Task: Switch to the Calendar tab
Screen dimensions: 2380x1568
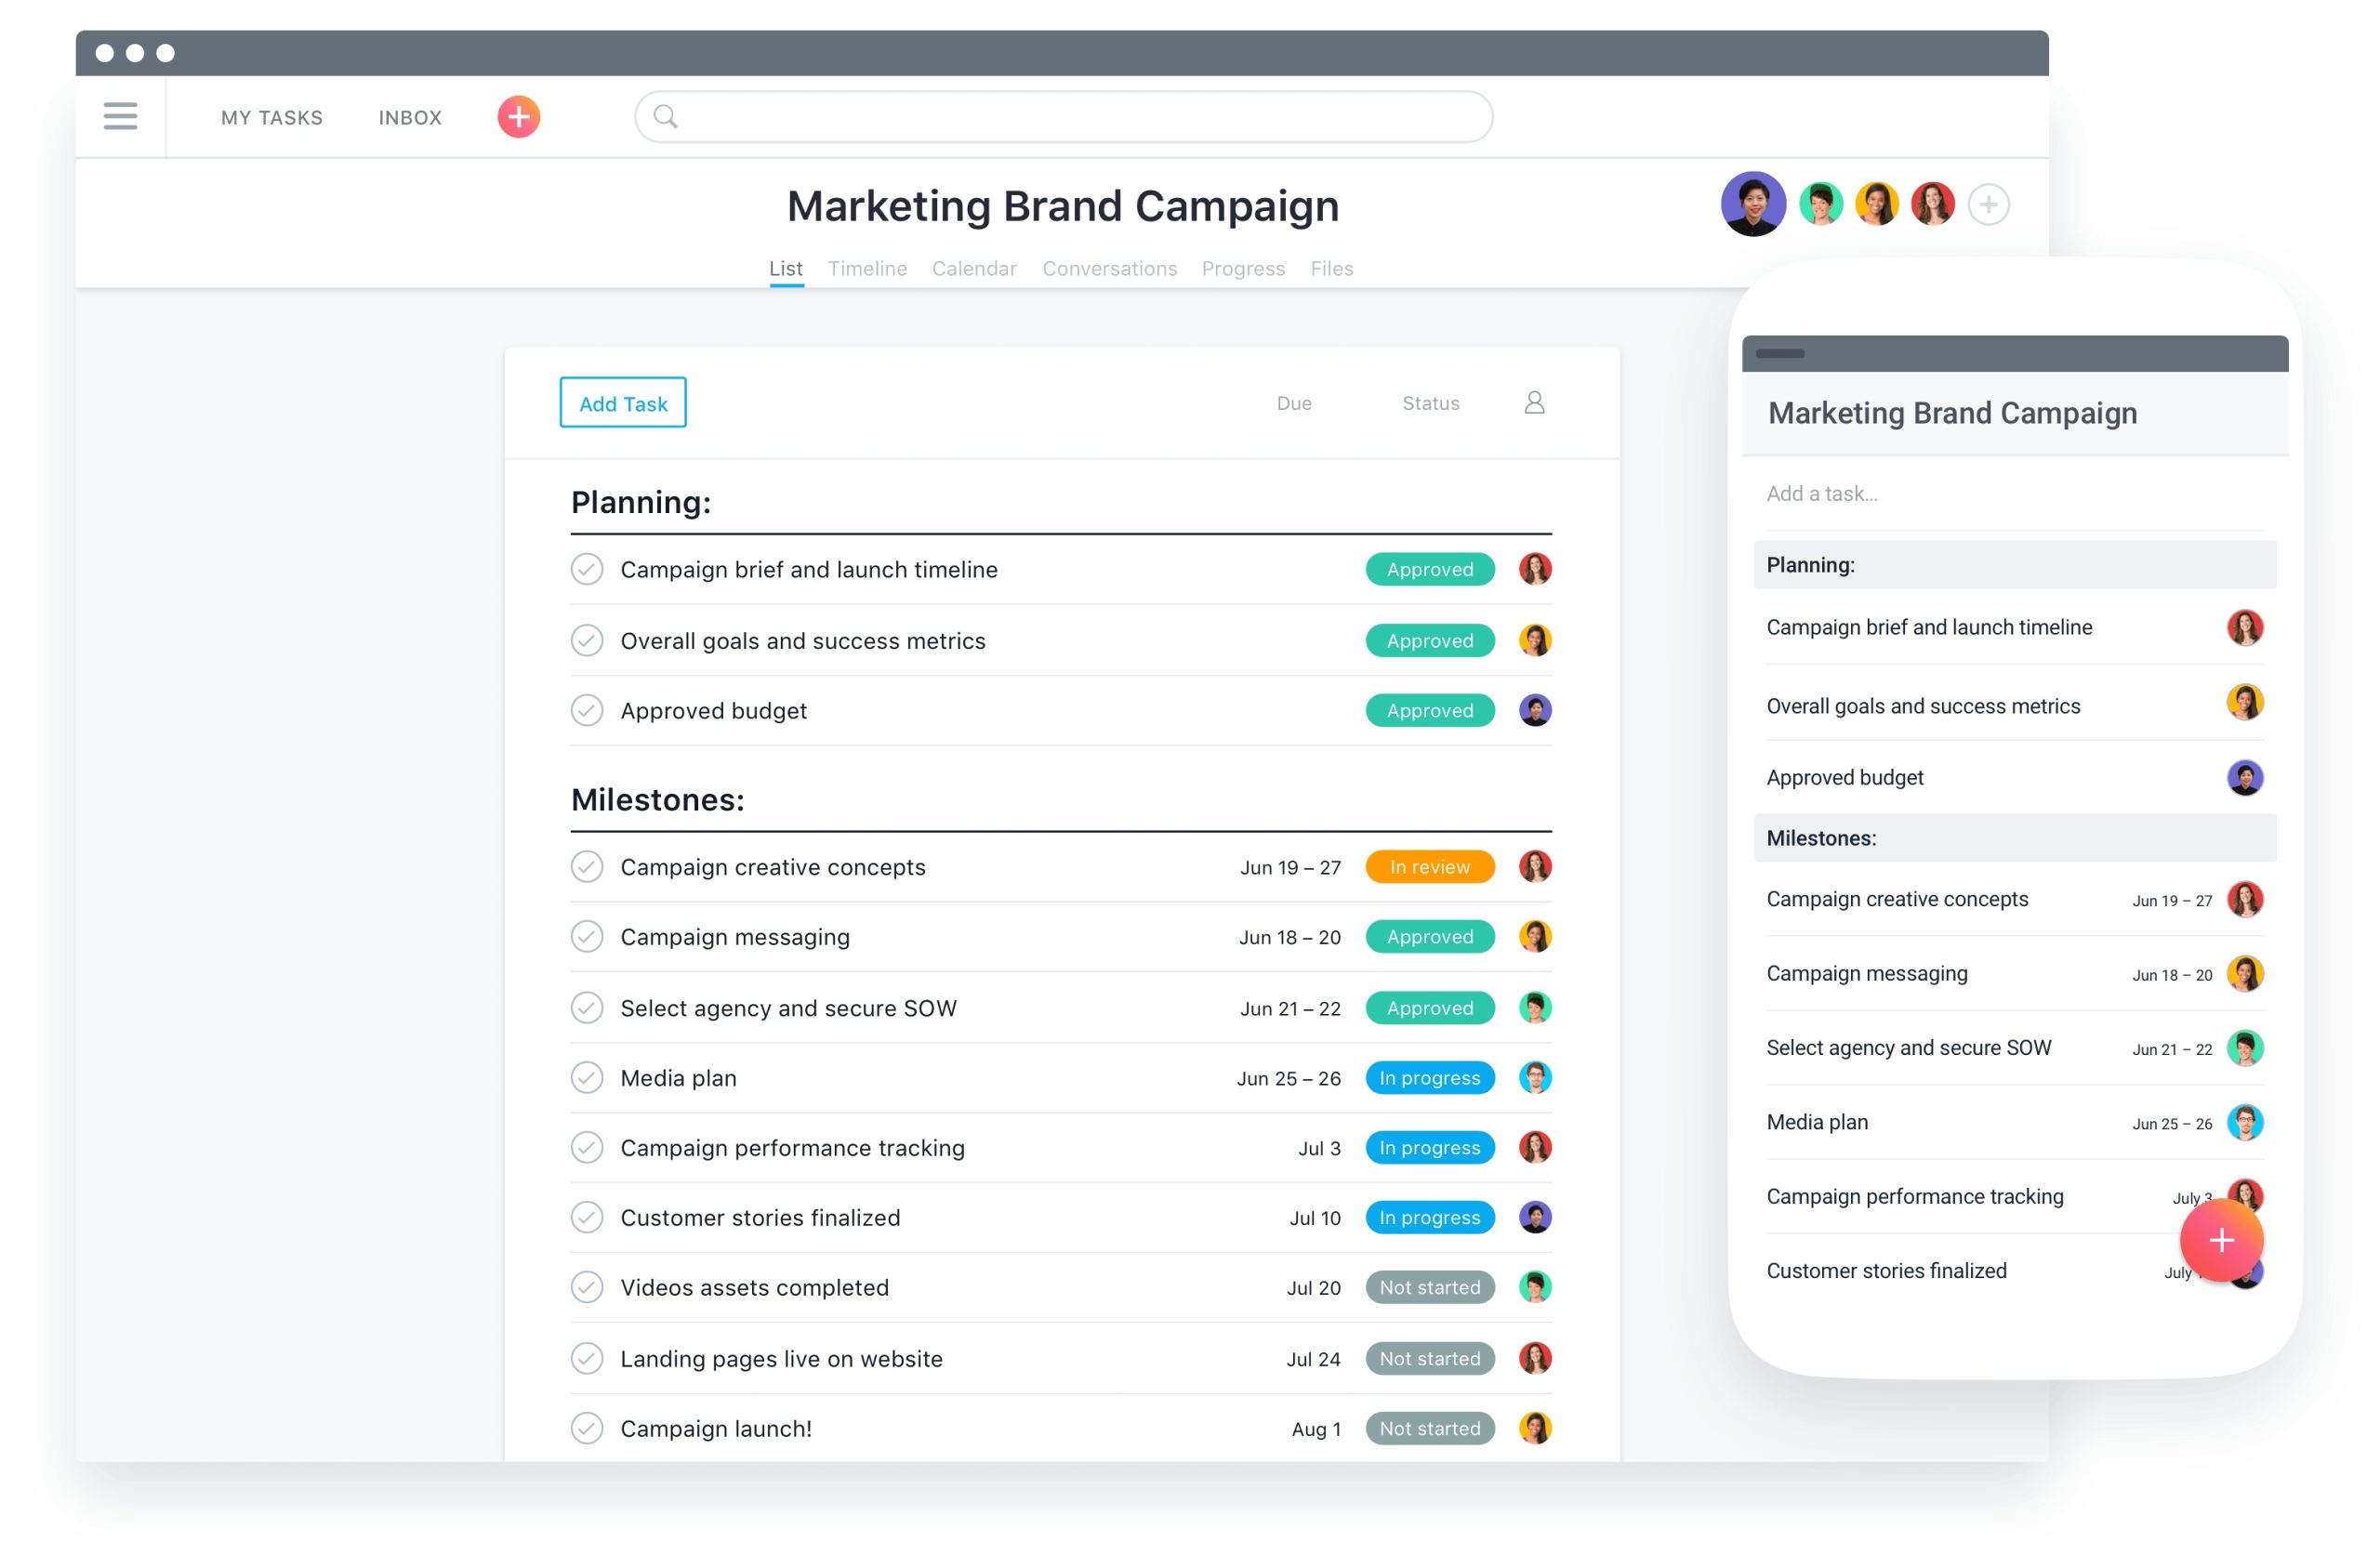Action: click(x=973, y=268)
